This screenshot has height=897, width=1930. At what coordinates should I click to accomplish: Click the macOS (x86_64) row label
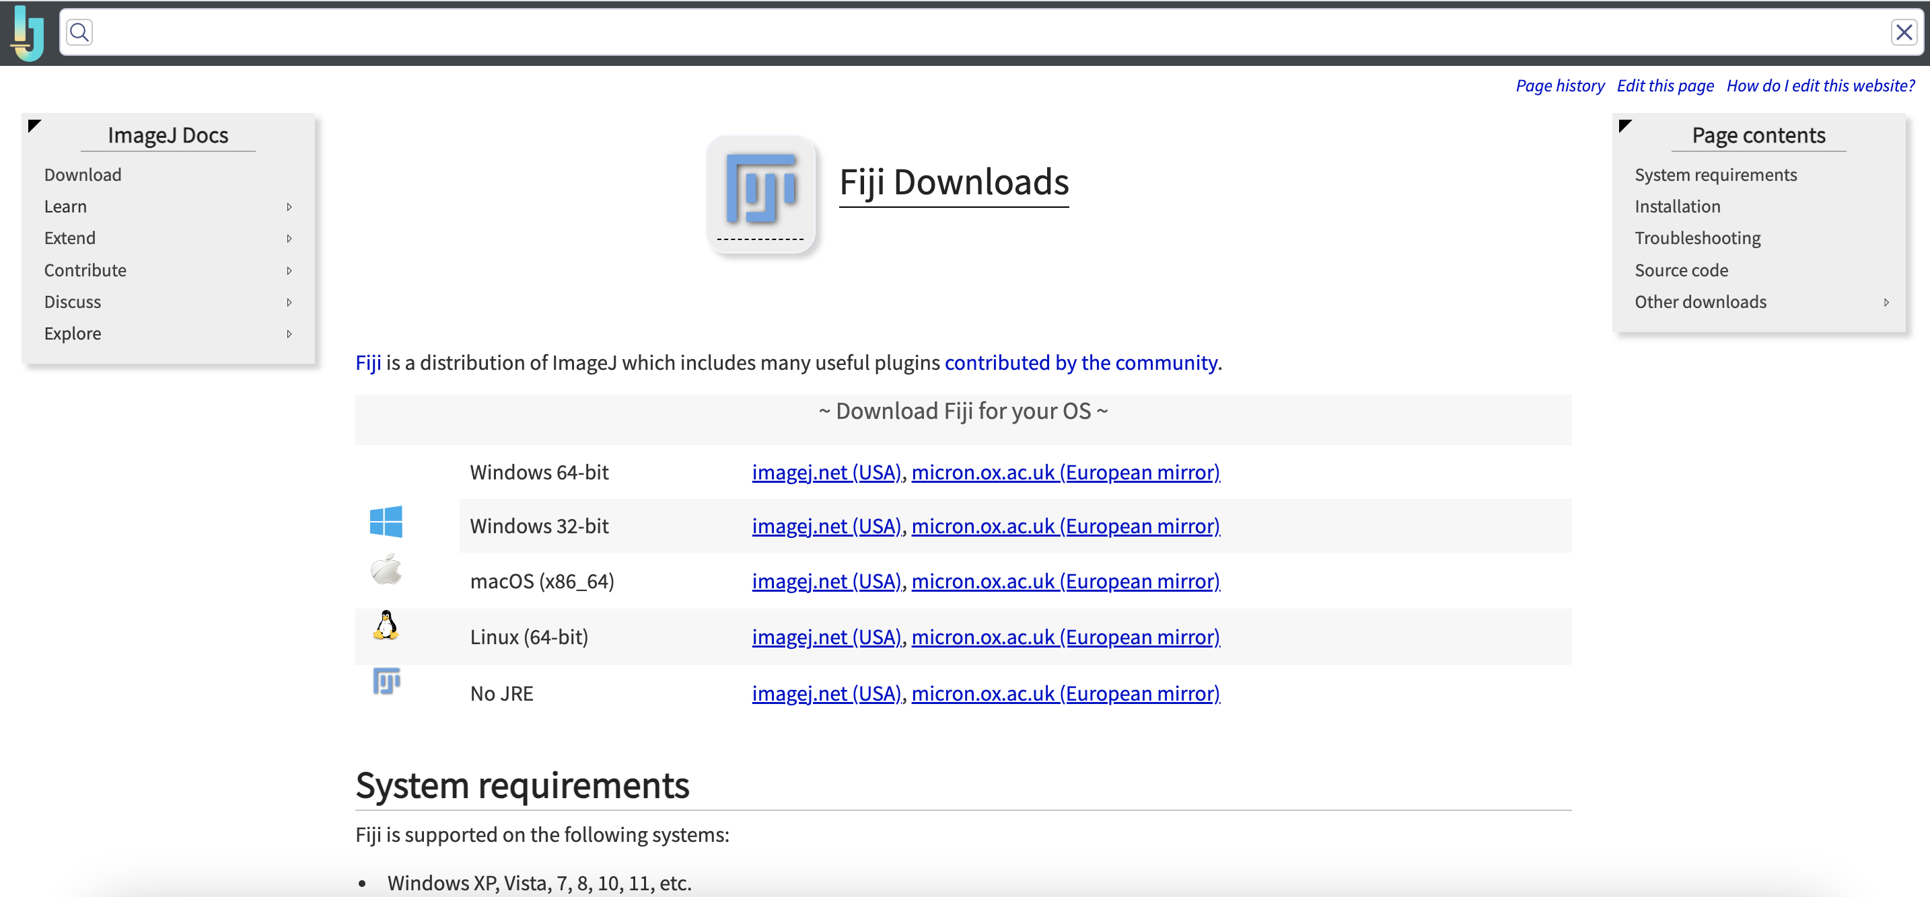[x=542, y=581]
